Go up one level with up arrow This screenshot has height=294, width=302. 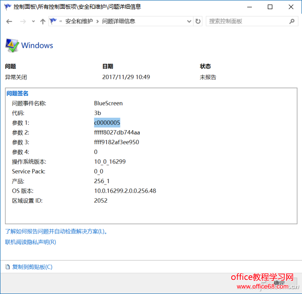[x=43, y=21]
